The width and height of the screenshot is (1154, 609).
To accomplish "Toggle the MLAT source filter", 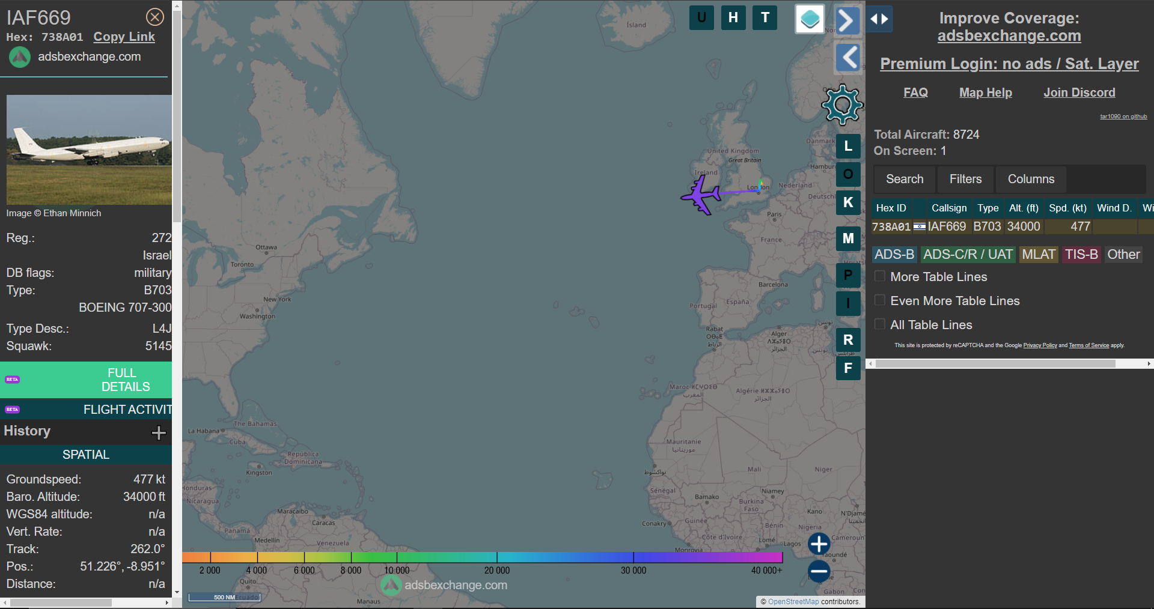I will pos(1039,255).
